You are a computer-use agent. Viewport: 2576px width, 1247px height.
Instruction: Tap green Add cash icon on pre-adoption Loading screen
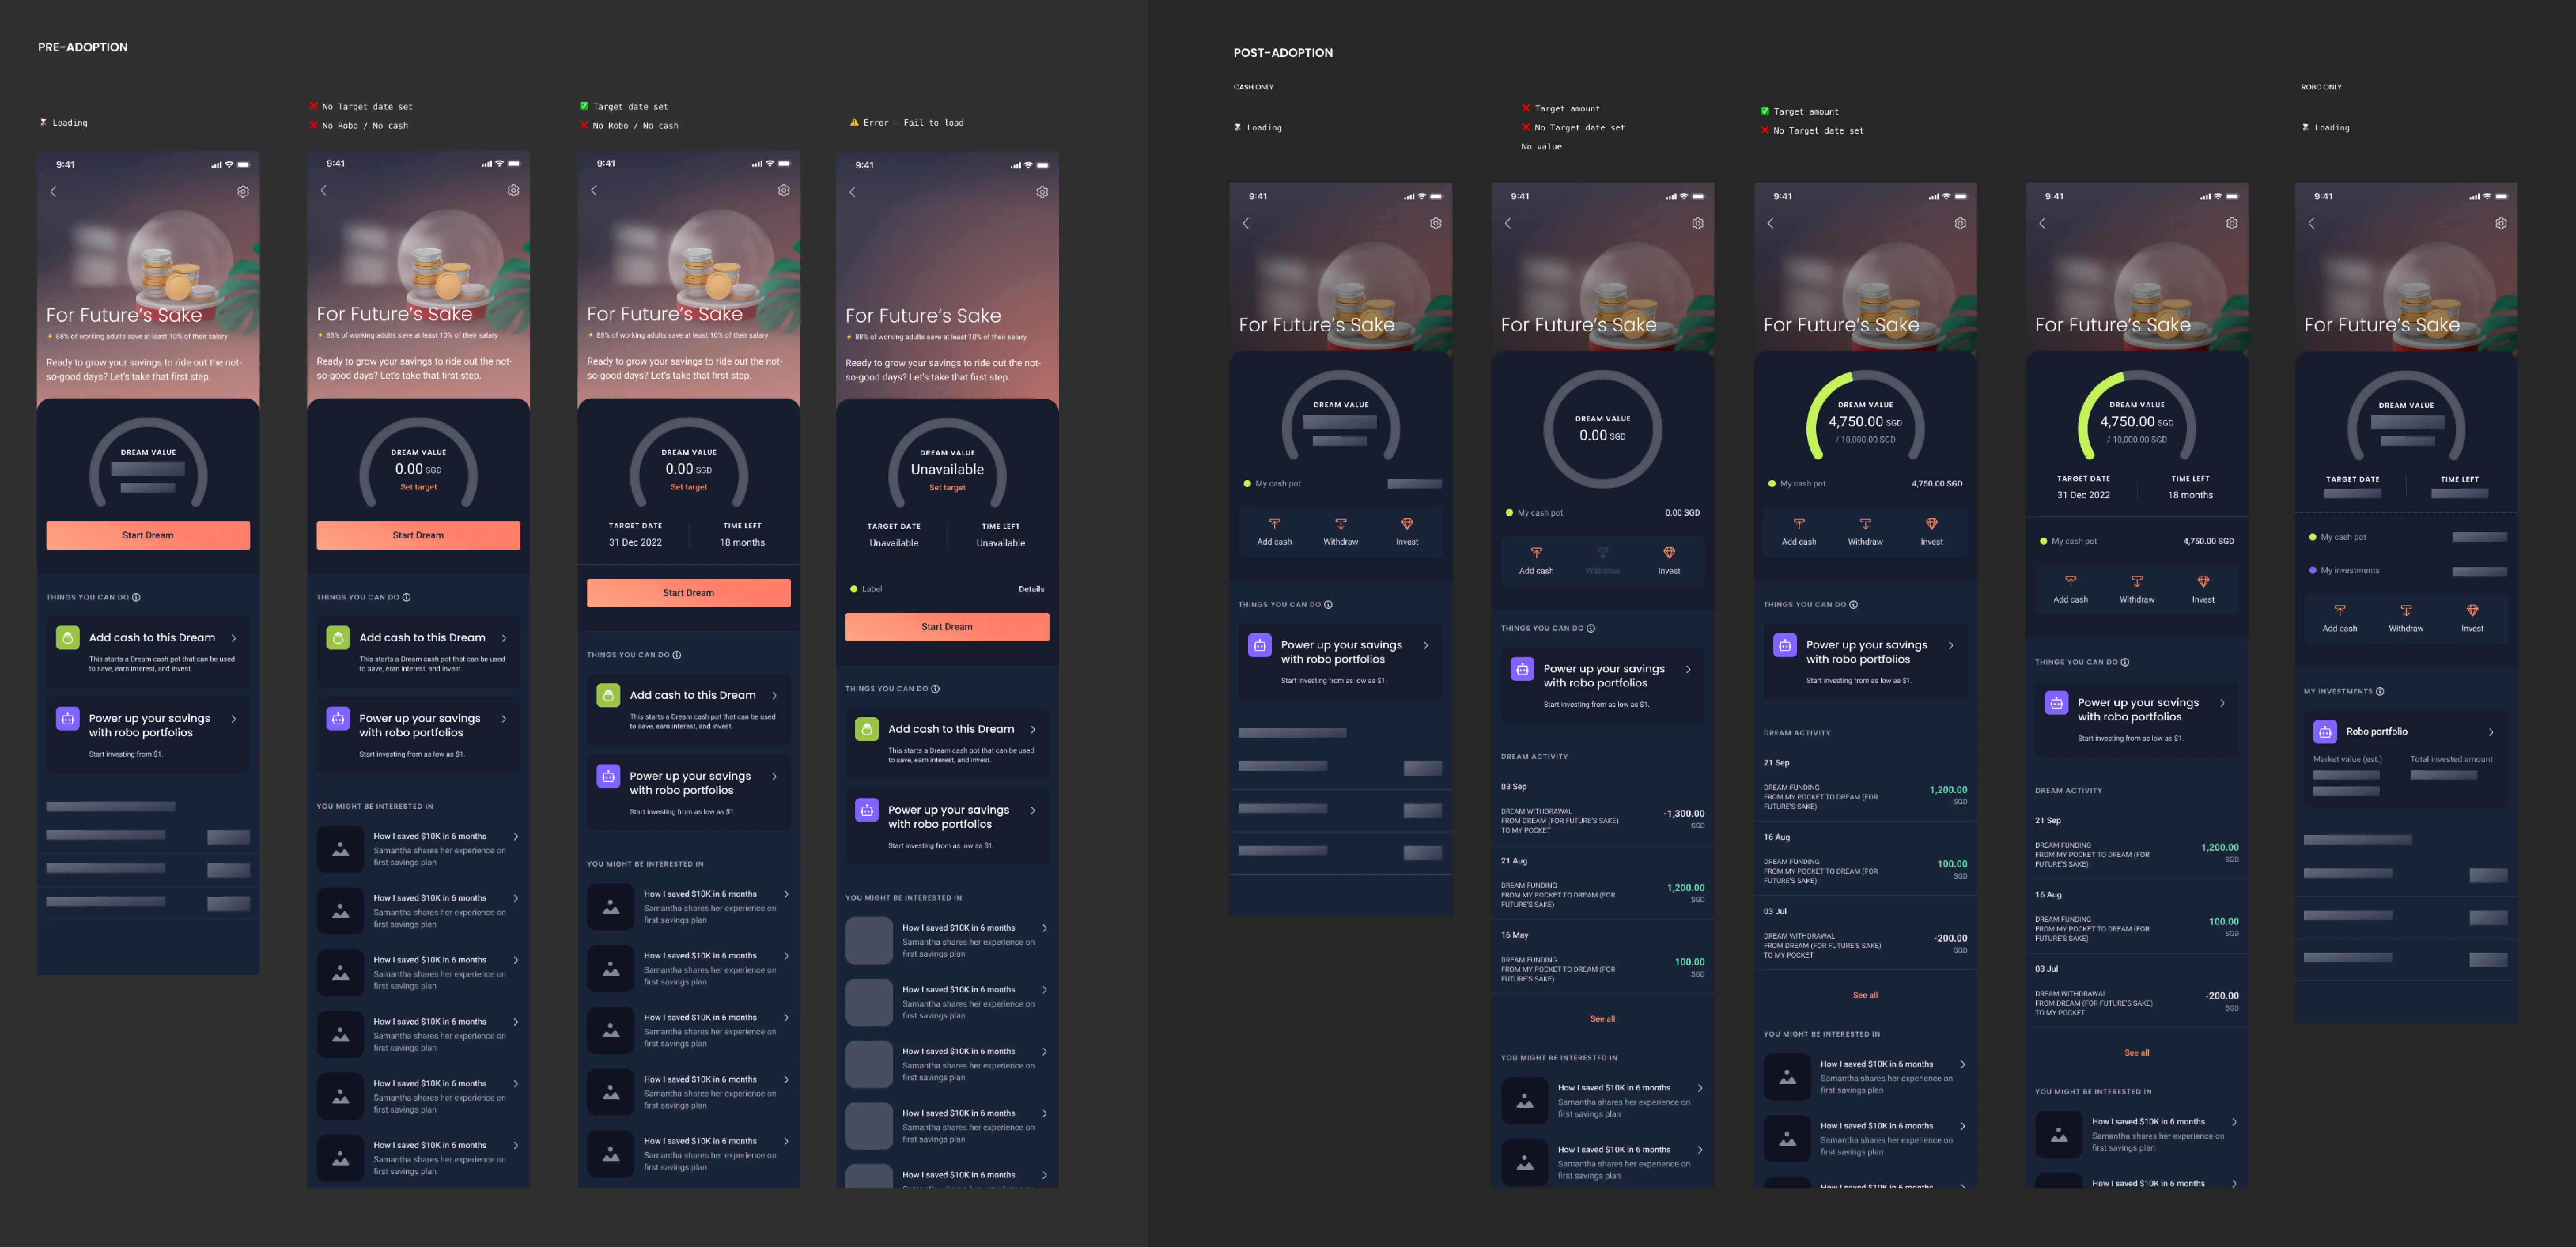click(x=68, y=638)
